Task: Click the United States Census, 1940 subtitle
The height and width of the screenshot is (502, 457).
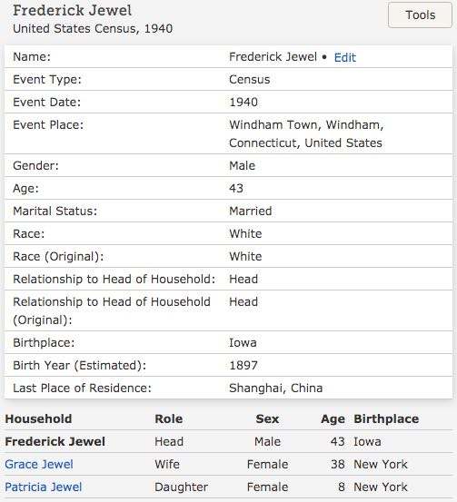Action: tap(93, 28)
